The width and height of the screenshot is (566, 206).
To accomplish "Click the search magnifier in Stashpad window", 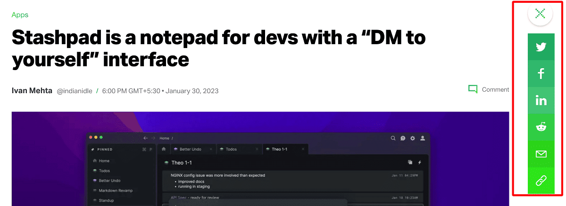I will click(x=393, y=138).
